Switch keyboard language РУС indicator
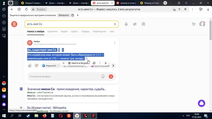This screenshot has height=119, width=212. coord(188,116)
